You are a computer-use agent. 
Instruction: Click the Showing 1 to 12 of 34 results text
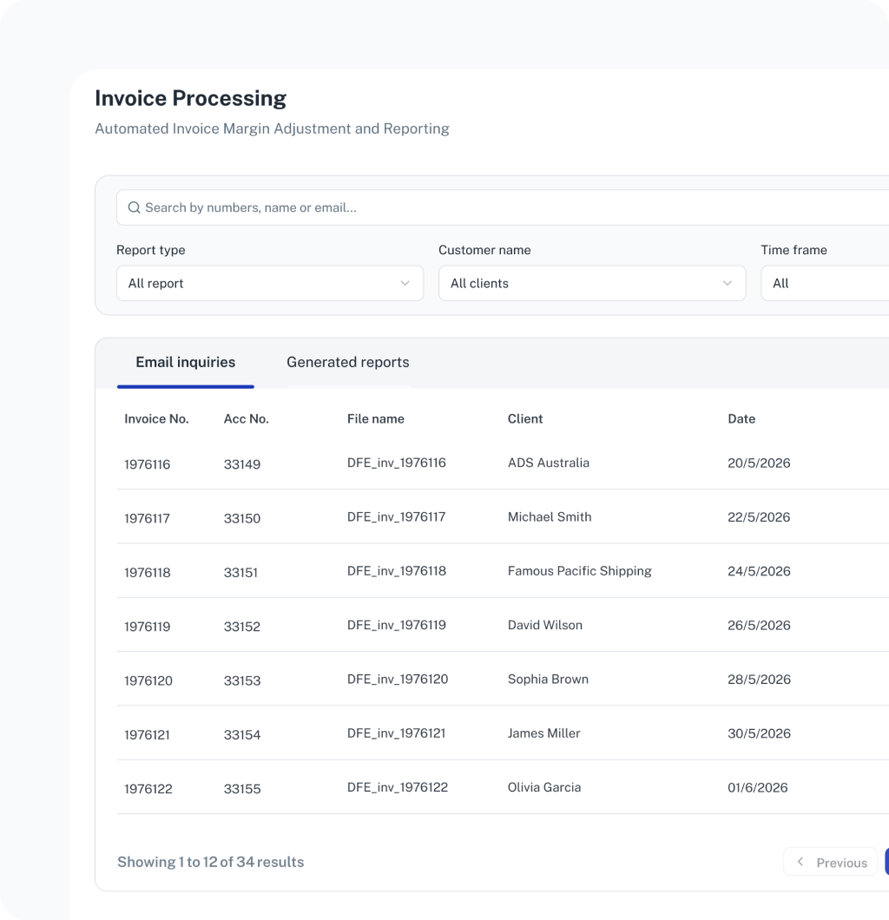(211, 862)
